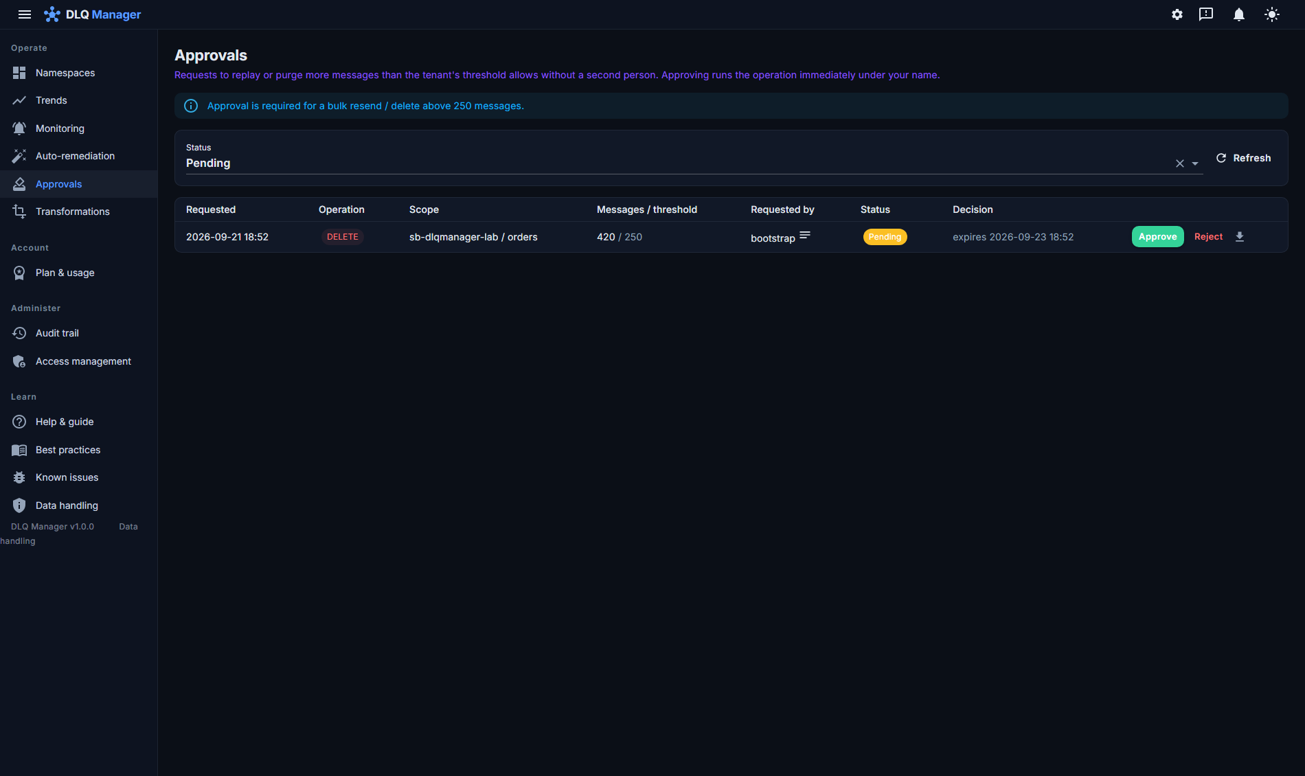Image resolution: width=1305 pixels, height=776 pixels.
Task: Open Monitoring section
Action: click(79, 128)
